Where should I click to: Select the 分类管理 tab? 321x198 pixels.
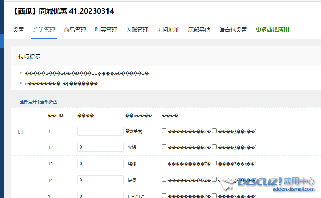coord(44,30)
